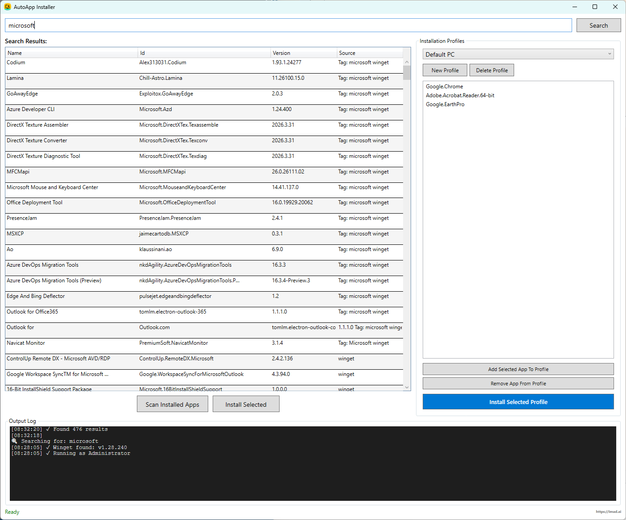The width and height of the screenshot is (626, 520).
Task: Select the GoAwayEdge row
Action: click(x=204, y=97)
